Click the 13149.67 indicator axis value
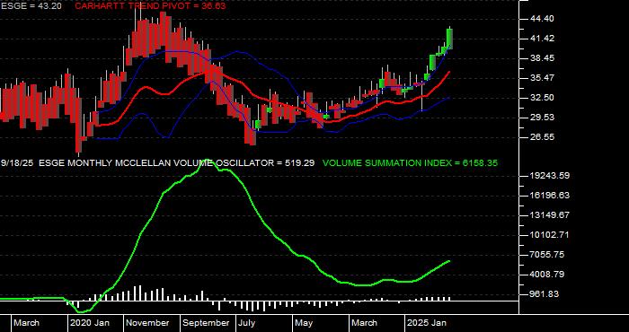Screen dimensions: 629x332 [550, 215]
